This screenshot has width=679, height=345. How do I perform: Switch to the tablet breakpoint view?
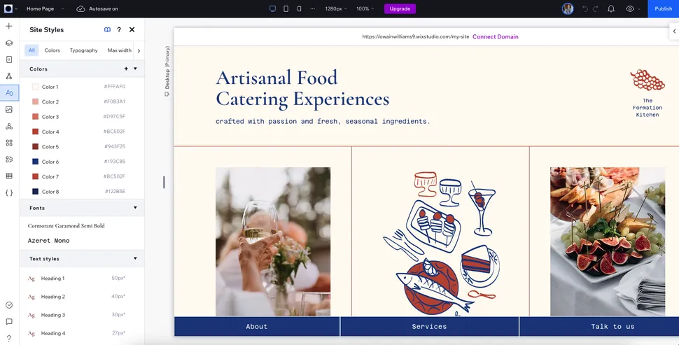click(286, 9)
